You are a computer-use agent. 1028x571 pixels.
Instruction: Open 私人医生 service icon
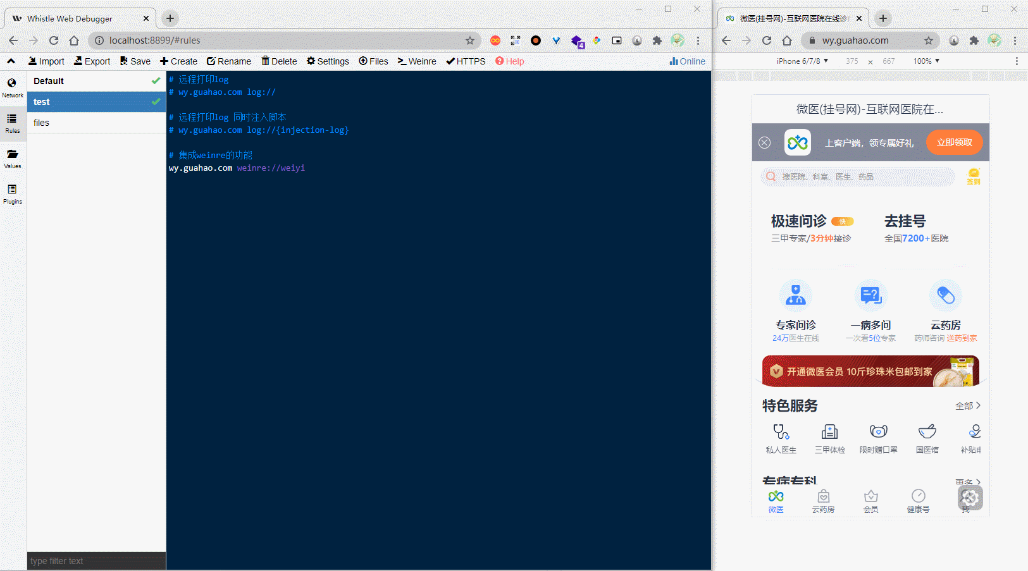[x=781, y=439]
